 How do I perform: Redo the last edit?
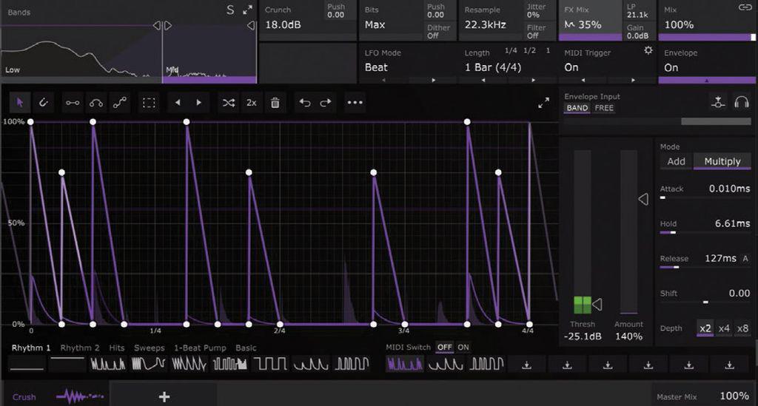click(x=326, y=102)
